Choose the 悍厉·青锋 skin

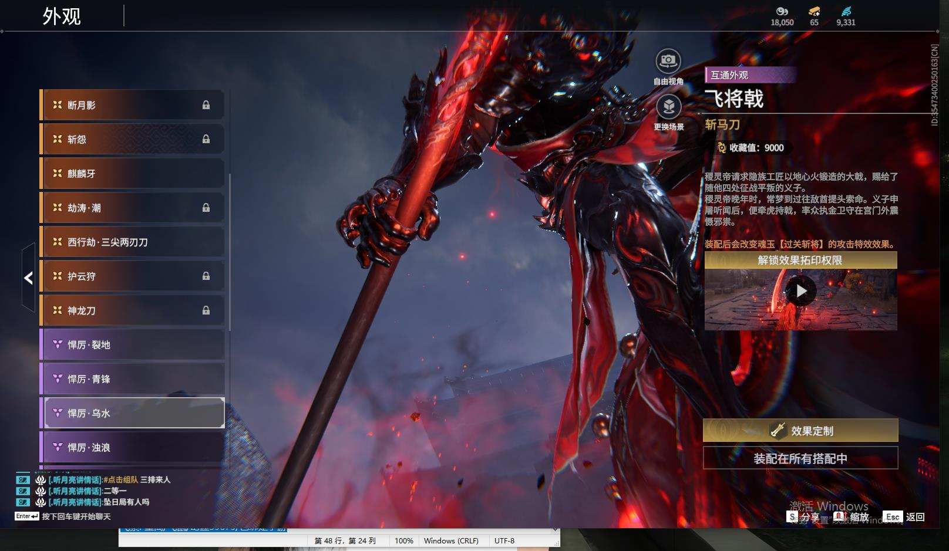(132, 379)
